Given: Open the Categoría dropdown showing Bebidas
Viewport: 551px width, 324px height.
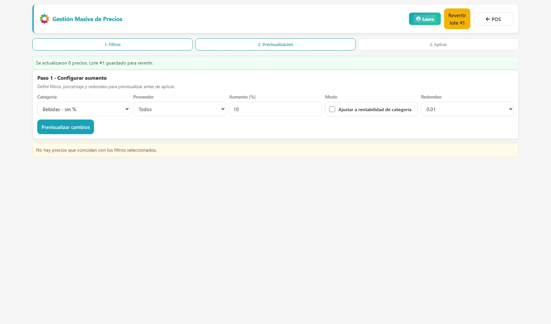Looking at the screenshot, I should [x=84, y=109].
